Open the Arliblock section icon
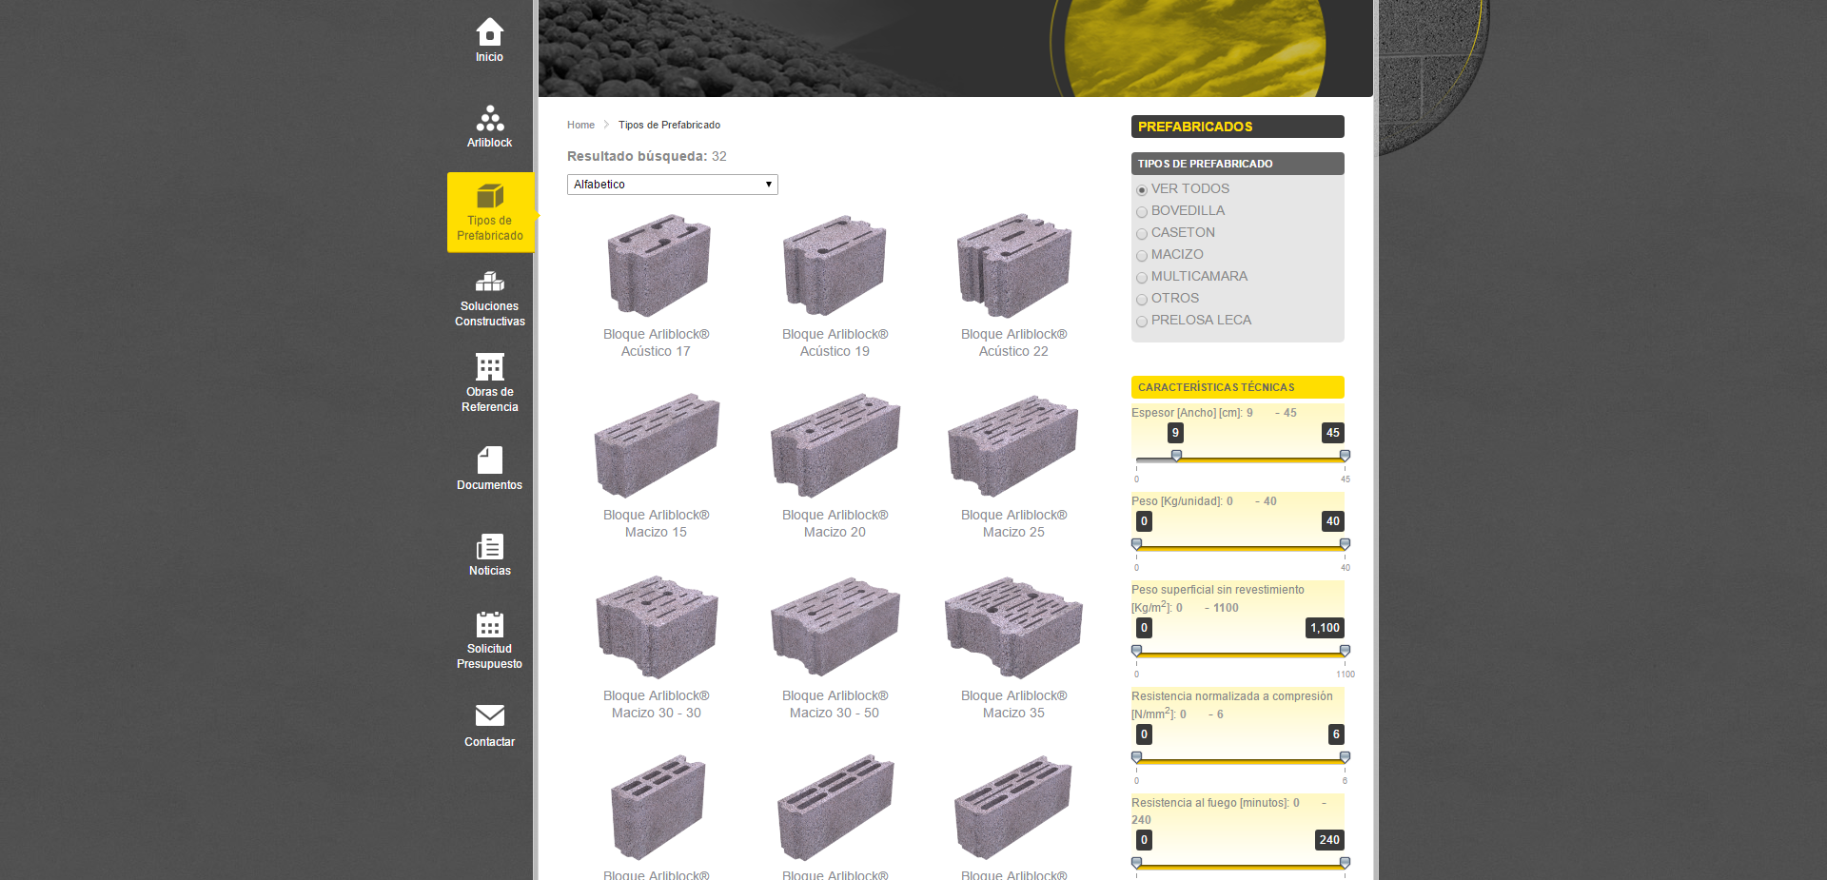This screenshot has height=880, width=1827. click(x=489, y=119)
